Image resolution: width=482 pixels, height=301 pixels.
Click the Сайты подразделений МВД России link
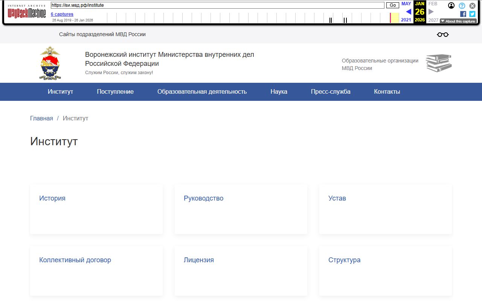pos(102,34)
